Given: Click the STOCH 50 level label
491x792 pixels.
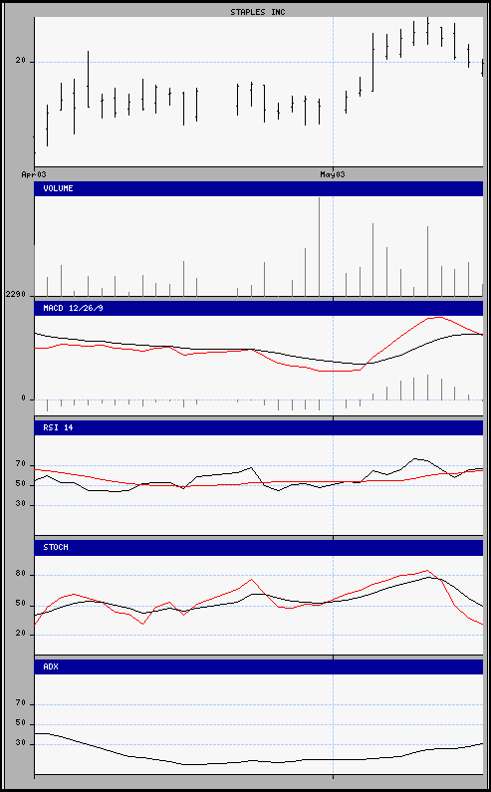Looking at the screenshot, I should (20, 605).
